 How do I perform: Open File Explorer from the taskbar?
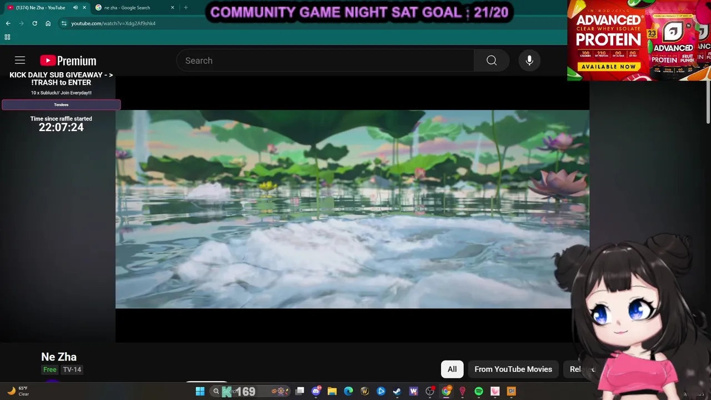click(x=332, y=391)
